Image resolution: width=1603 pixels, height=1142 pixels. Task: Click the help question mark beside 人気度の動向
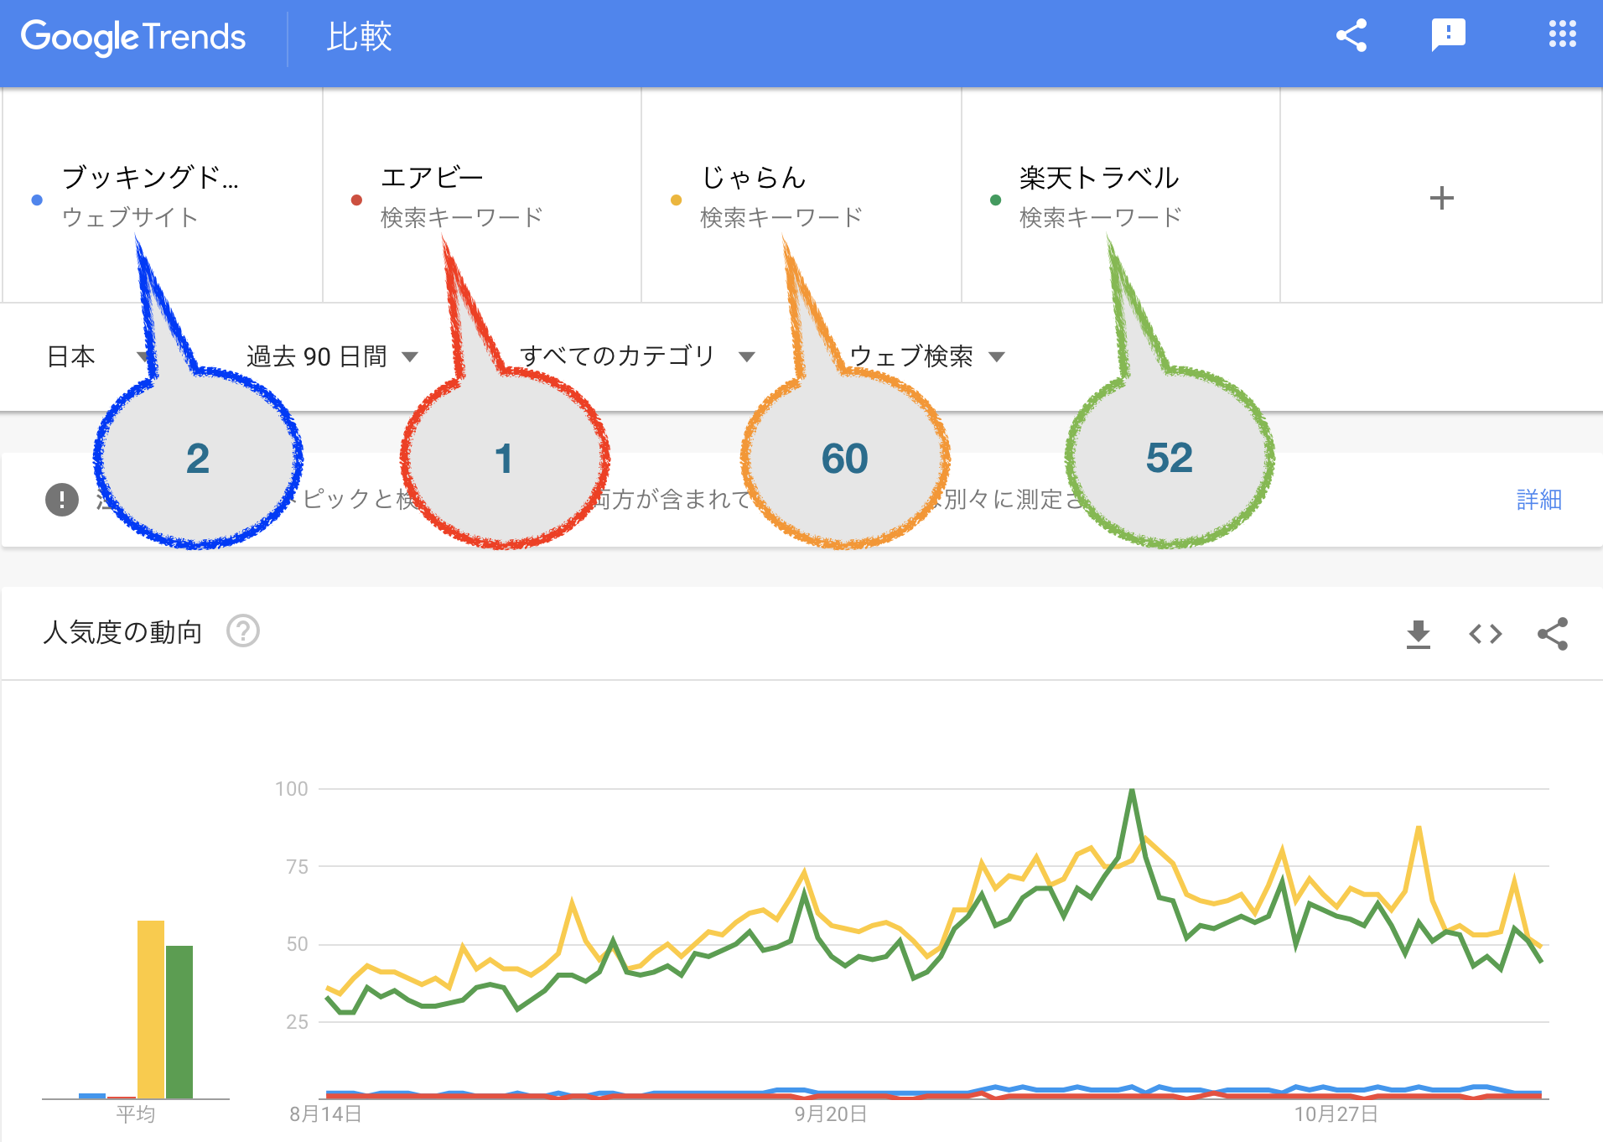point(243,631)
